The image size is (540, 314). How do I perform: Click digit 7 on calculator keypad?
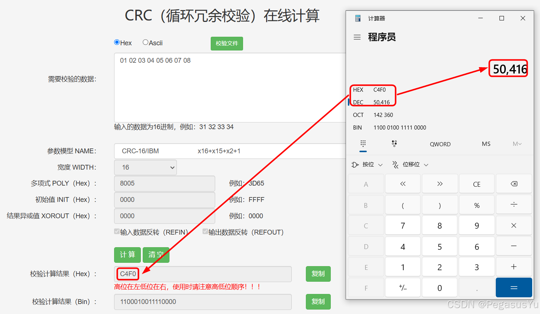(x=403, y=225)
